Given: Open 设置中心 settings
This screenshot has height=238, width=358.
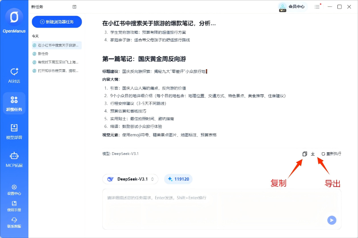Looking at the screenshot, I should point(13,190).
